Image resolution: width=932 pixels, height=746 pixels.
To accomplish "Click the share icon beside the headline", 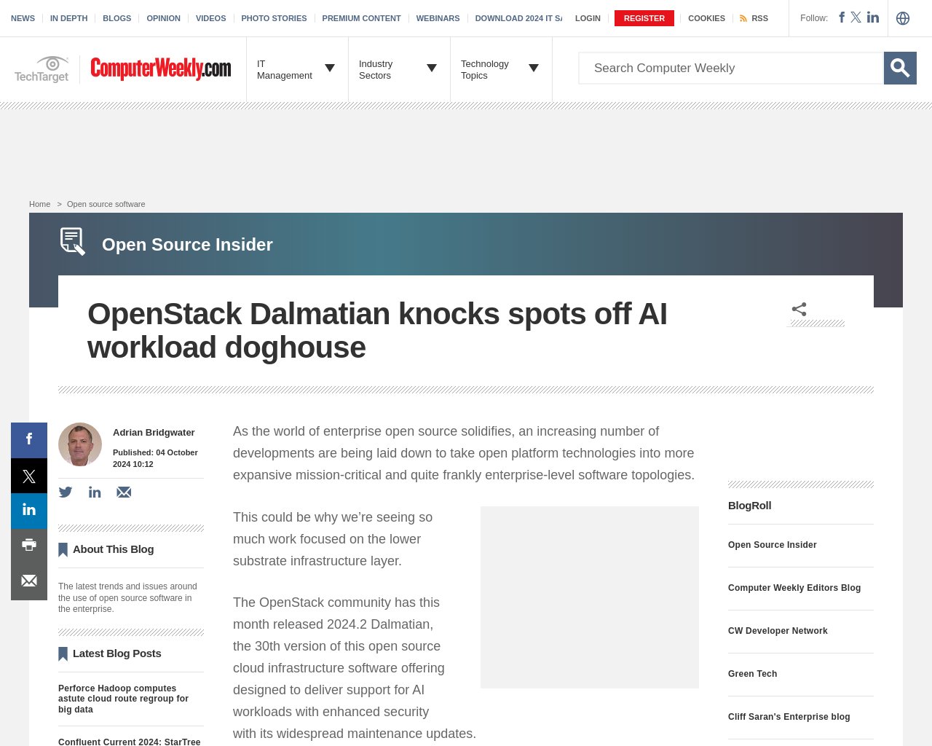I will point(799,310).
